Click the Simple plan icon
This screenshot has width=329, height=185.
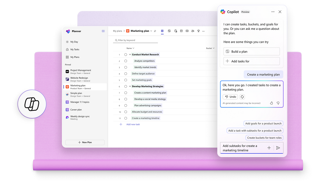click(x=67, y=94)
